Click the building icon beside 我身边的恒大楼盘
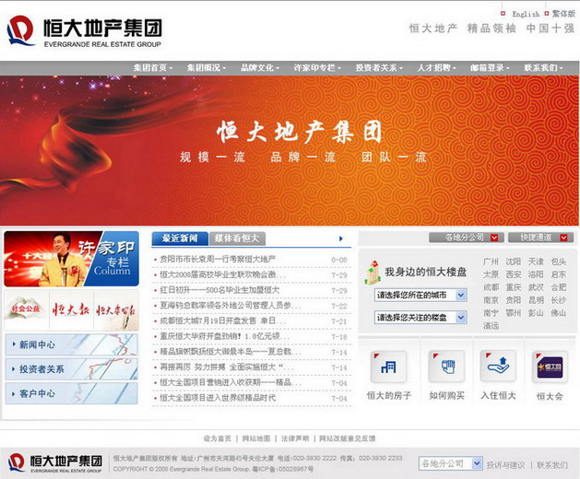Viewport: 580px width, 479px height. coord(373,273)
